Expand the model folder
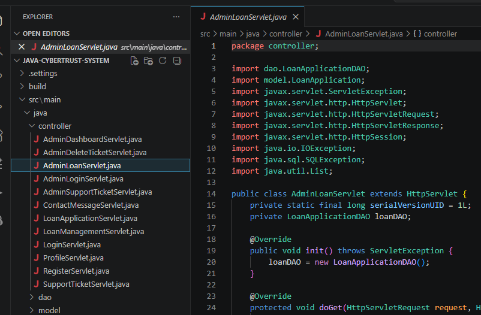Viewport: 481px width, 315px height. click(x=49, y=310)
